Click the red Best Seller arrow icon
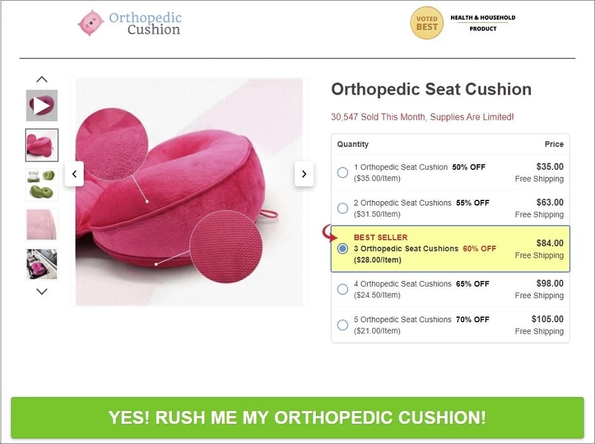 [x=330, y=233]
